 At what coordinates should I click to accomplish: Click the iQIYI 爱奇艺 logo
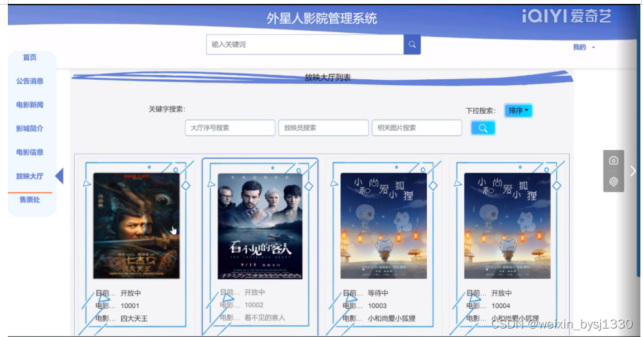[567, 16]
